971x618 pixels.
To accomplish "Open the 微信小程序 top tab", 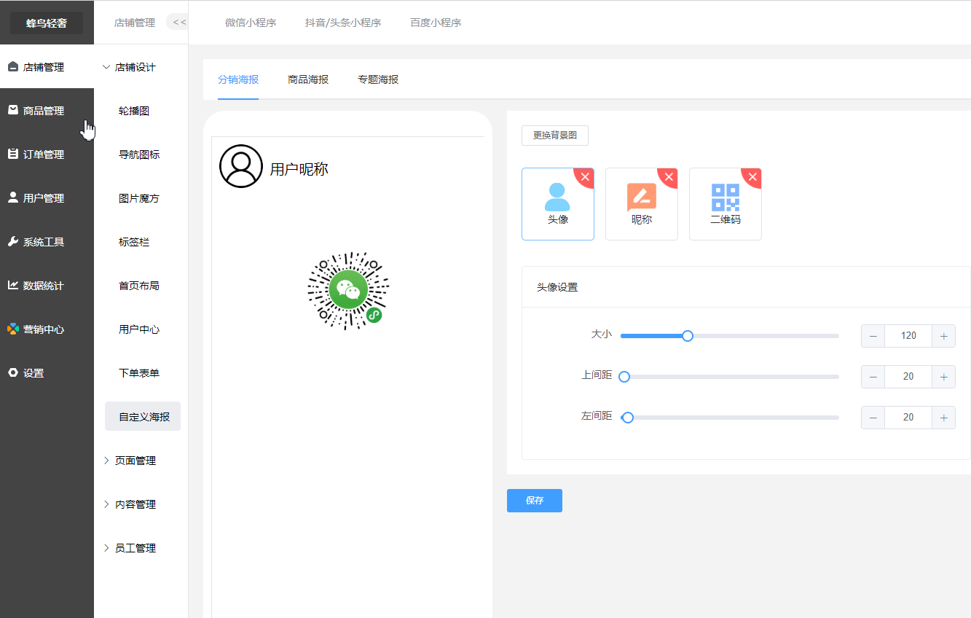I will point(251,23).
